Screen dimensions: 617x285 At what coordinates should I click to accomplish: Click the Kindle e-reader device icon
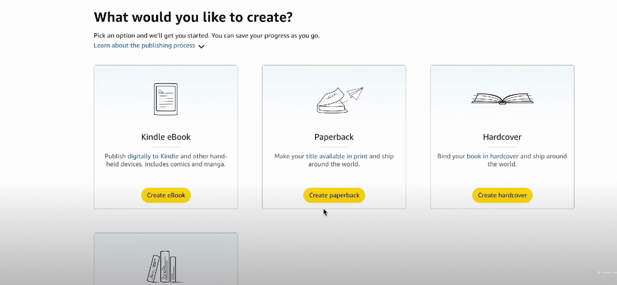(x=166, y=99)
